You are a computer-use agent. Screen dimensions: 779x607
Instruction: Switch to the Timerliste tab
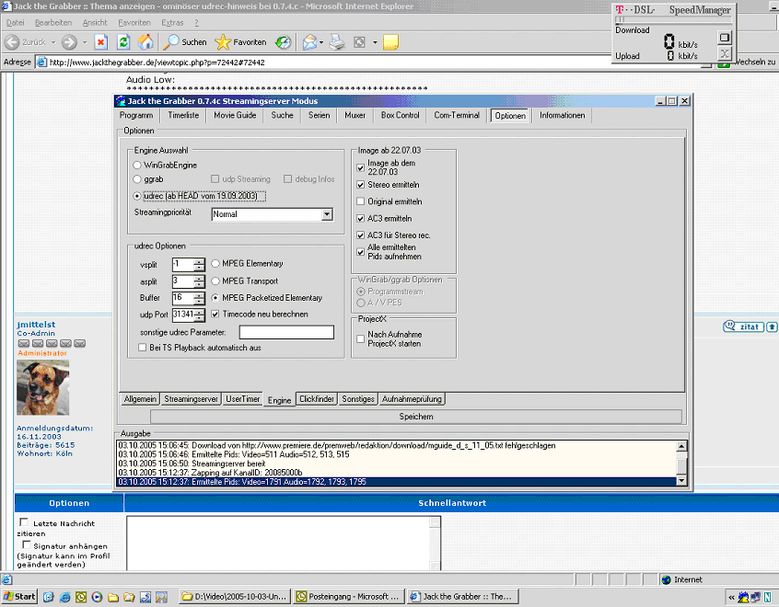[183, 115]
